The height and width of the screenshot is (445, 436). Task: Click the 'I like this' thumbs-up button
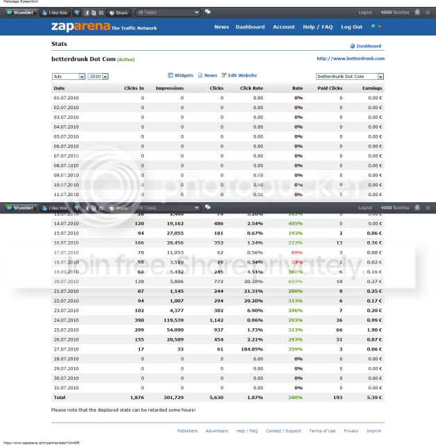55,13
